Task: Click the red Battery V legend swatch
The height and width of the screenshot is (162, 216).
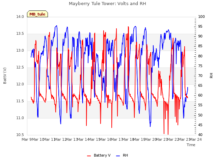Action: click(x=89, y=156)
